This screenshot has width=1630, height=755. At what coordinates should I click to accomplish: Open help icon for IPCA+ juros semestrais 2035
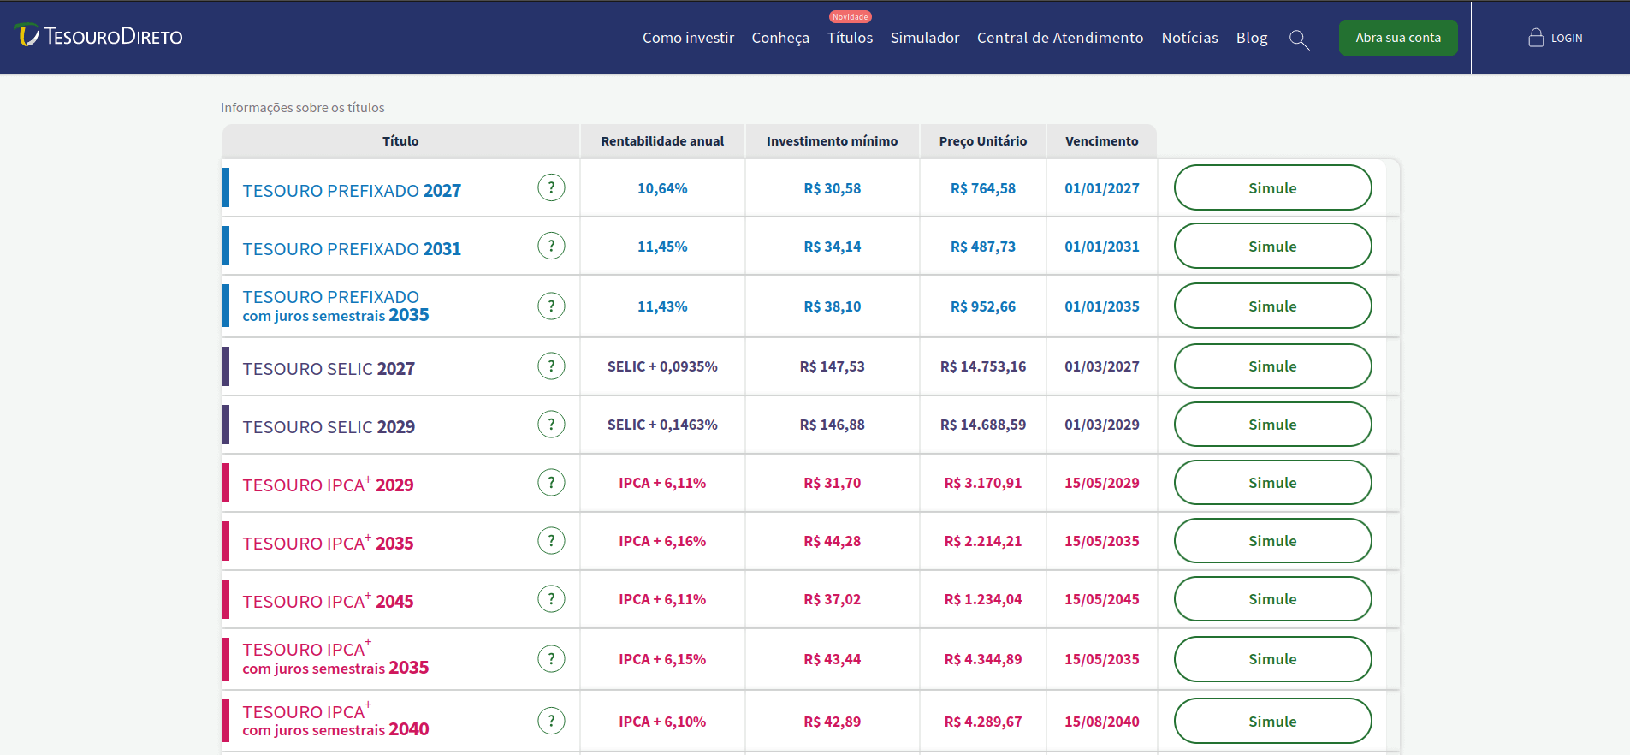pyautogui.click(x=551, y=658)
